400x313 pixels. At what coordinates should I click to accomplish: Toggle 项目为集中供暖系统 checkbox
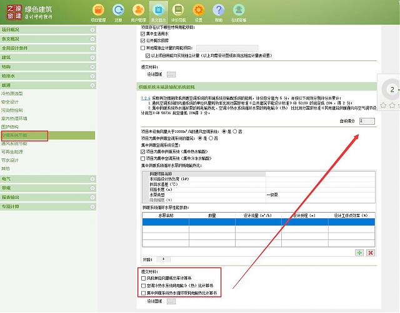(143, 152)
